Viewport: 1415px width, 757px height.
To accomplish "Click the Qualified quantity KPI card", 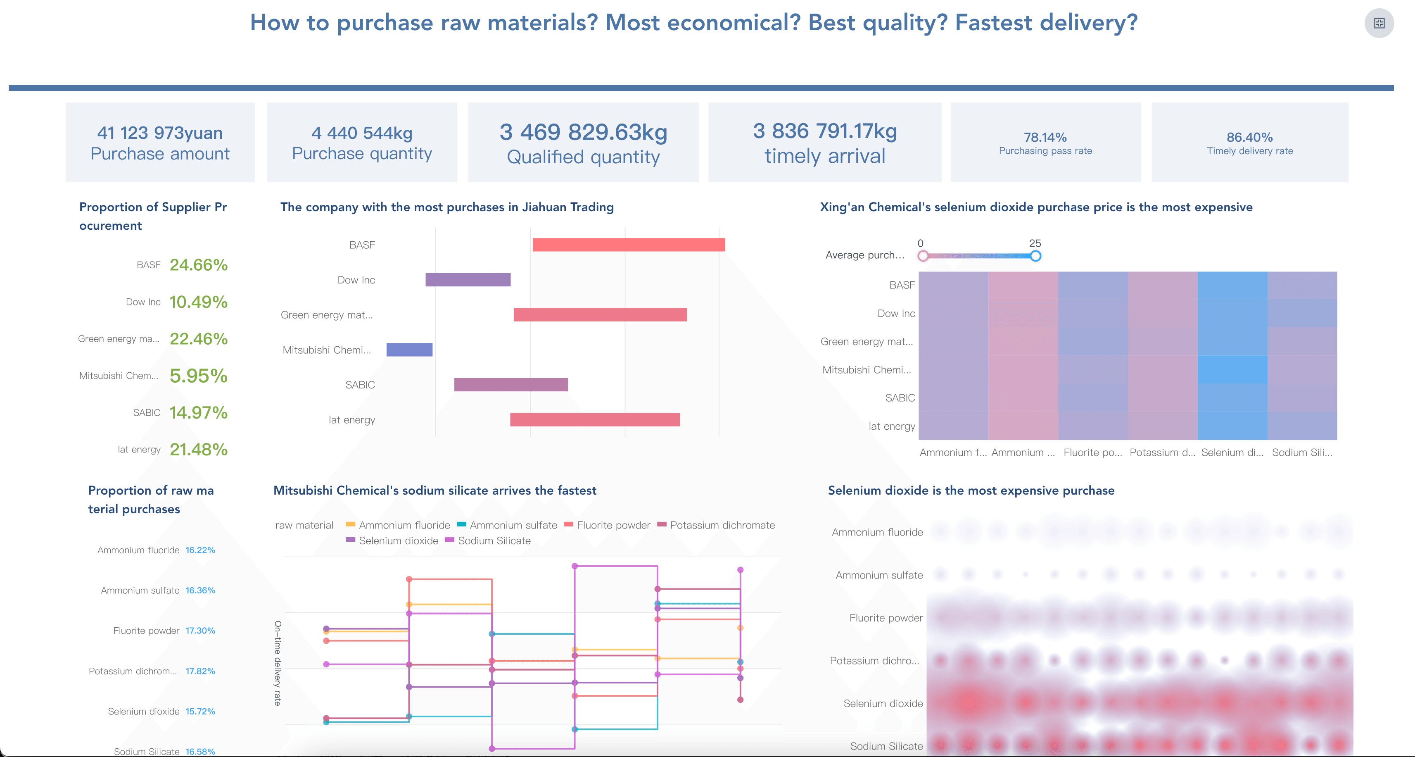I will pos(583,143).
